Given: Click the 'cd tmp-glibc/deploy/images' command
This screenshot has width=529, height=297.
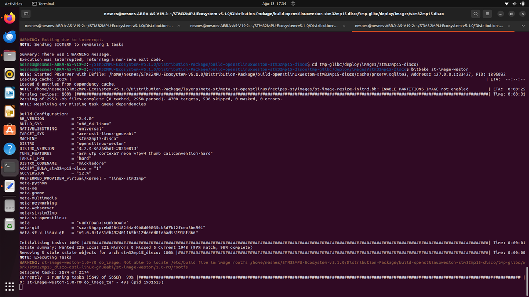Looking at the screenshot, I should [x=365, y=64].
